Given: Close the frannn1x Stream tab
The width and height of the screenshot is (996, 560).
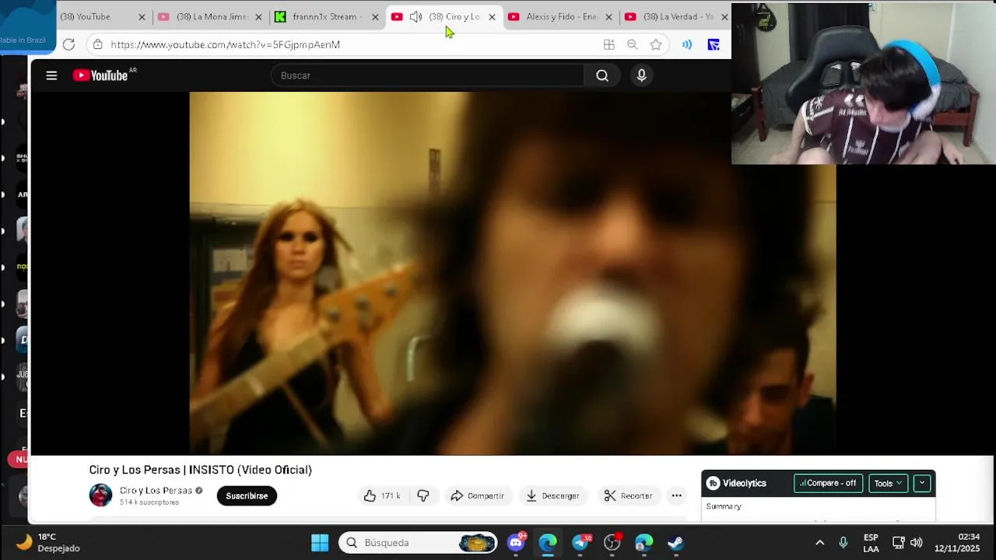Looking at the screenshot, I should [x=375, y=16].
